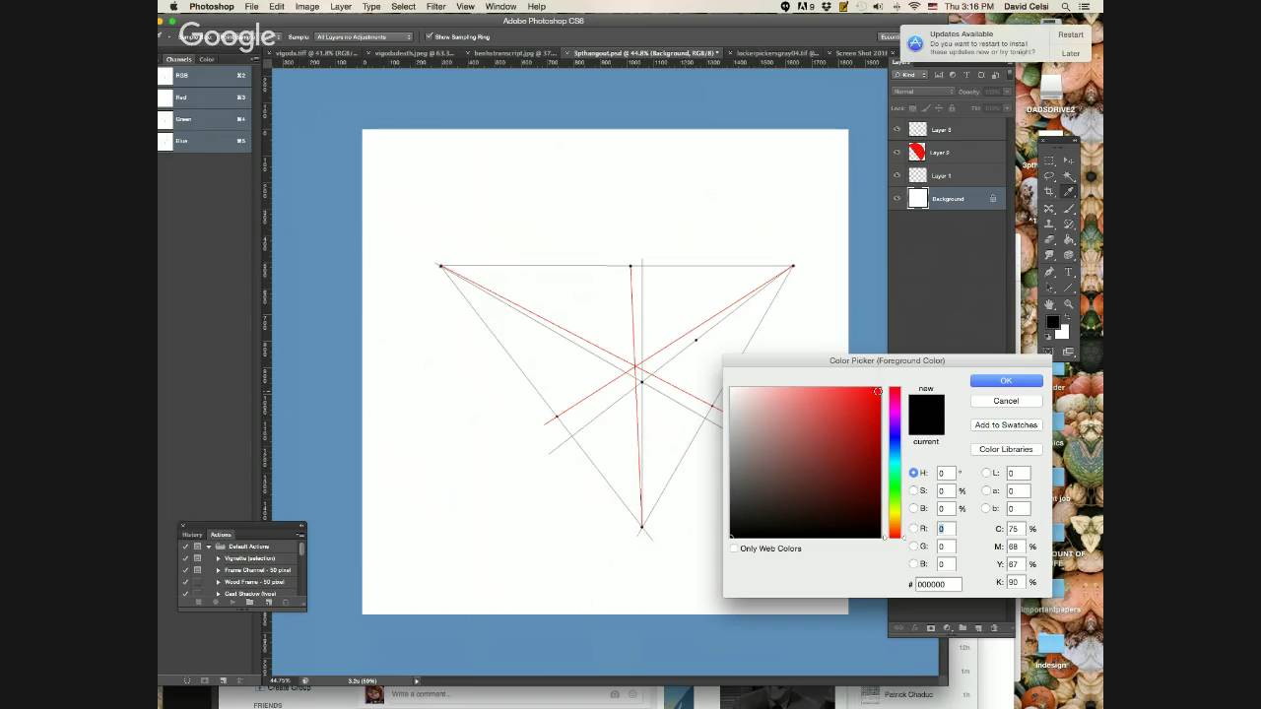Viewport: 1261px width, 709px height.
Task: Select the Pen tool
Action: coord(1048,272)
